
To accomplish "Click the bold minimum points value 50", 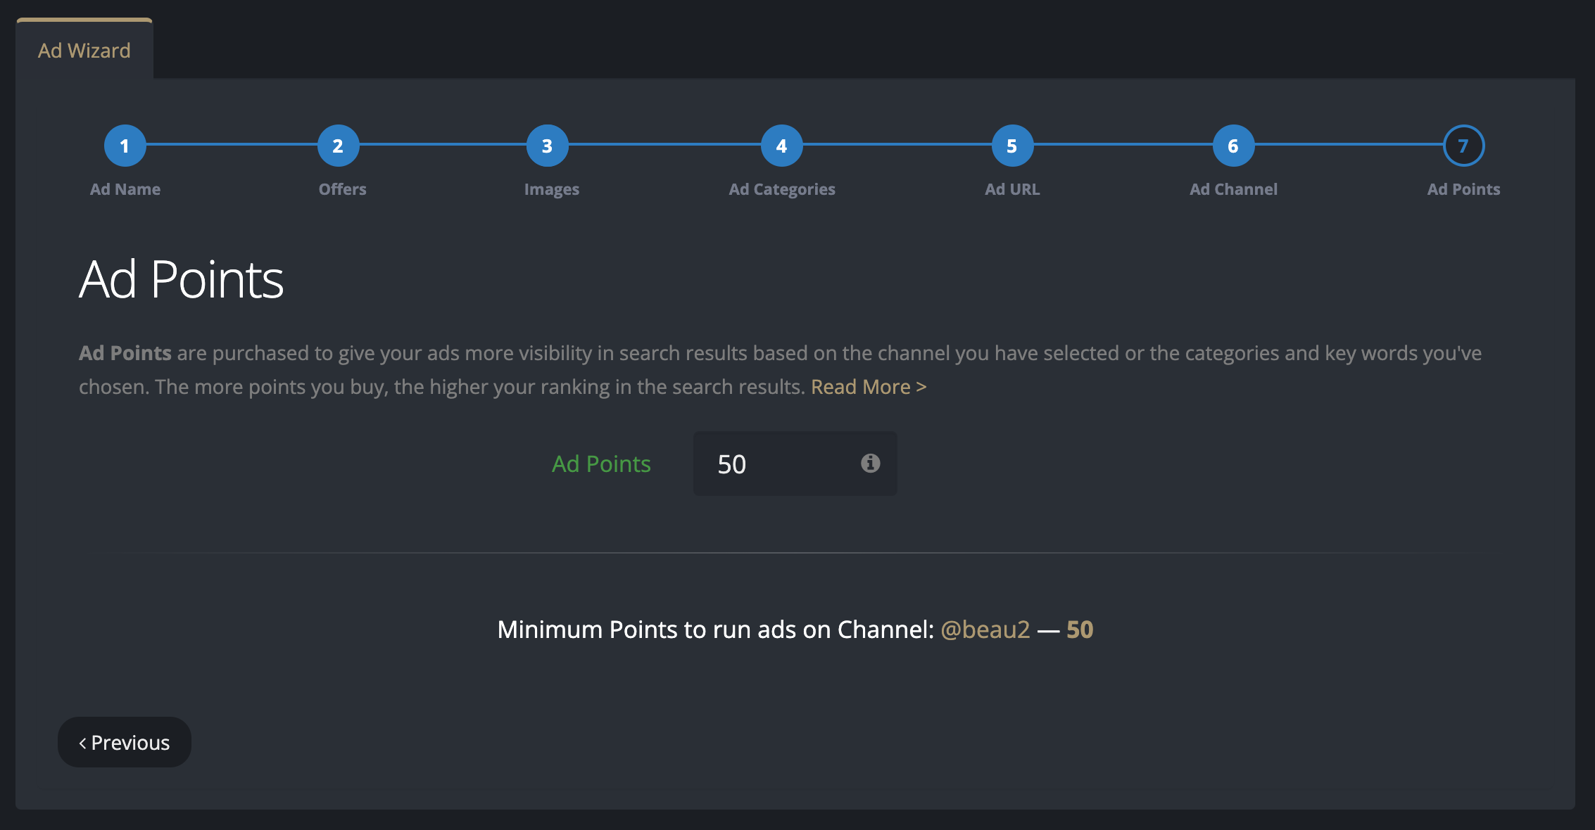I will pyautogui.click(x=1080, y=630).
